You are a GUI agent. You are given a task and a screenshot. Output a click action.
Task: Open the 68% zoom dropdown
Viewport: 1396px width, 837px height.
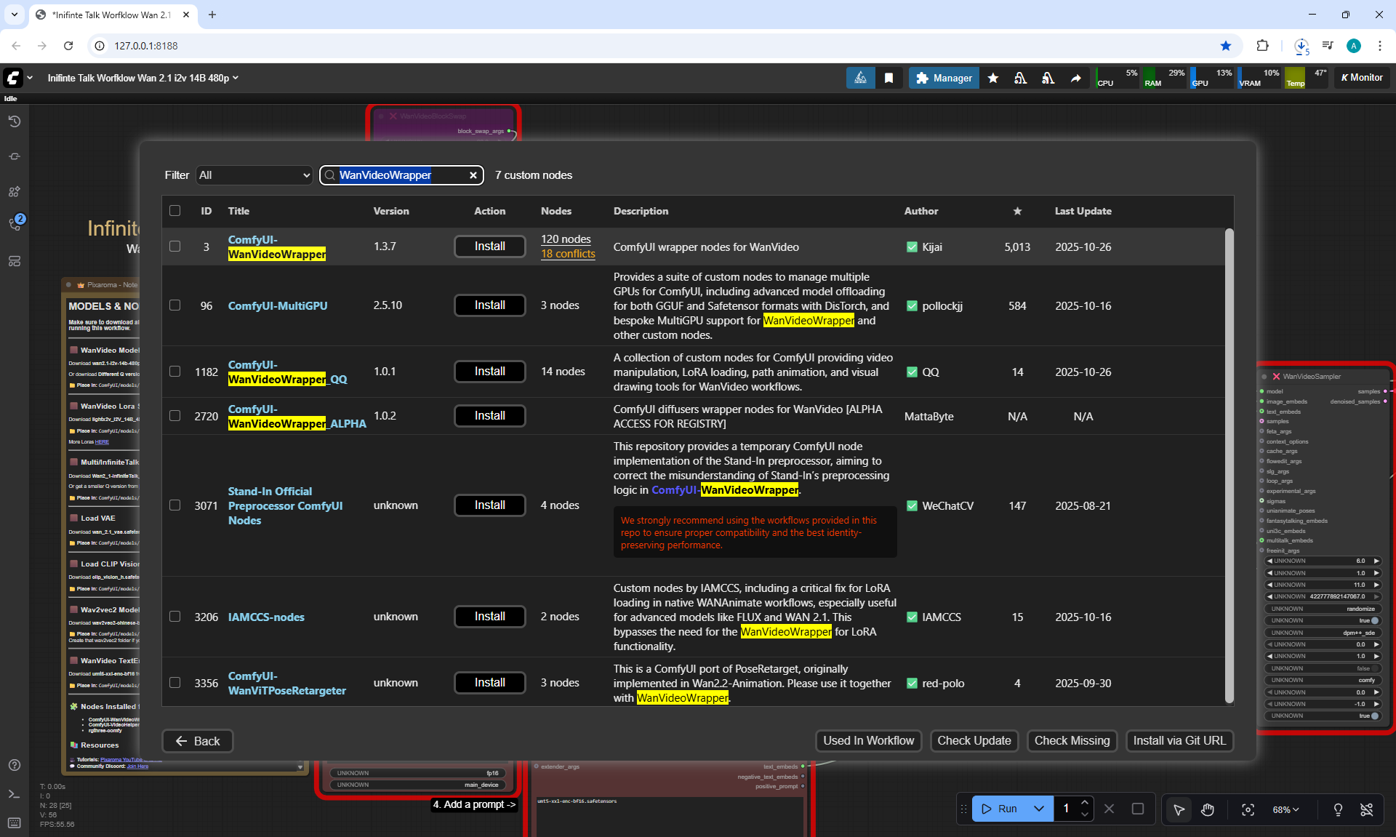[1285, 809]
